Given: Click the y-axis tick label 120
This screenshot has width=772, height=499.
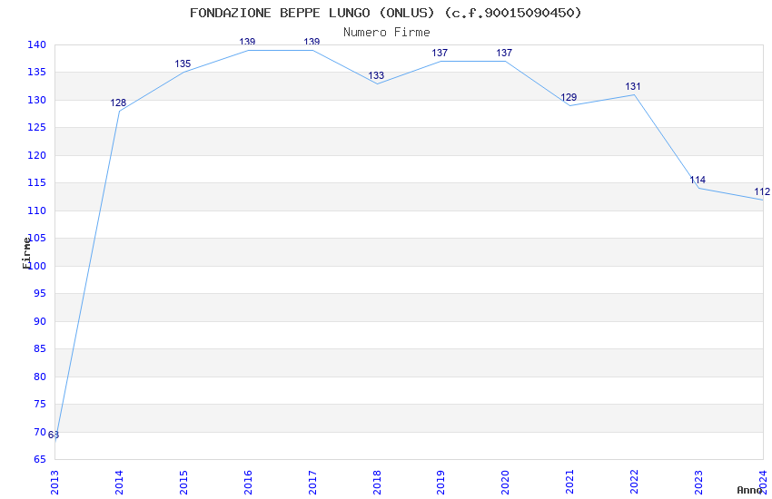Looking at the screenshot, I should pyautogui.click(x=37, y=155).
